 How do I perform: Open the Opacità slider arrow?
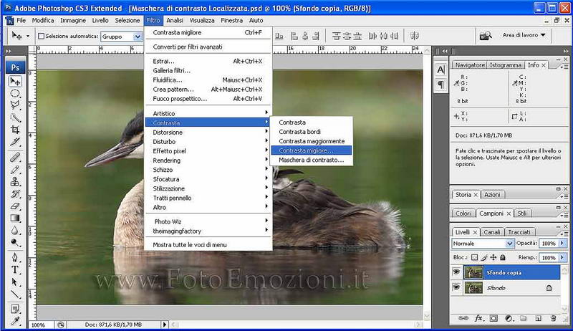[x=562, y=243]
